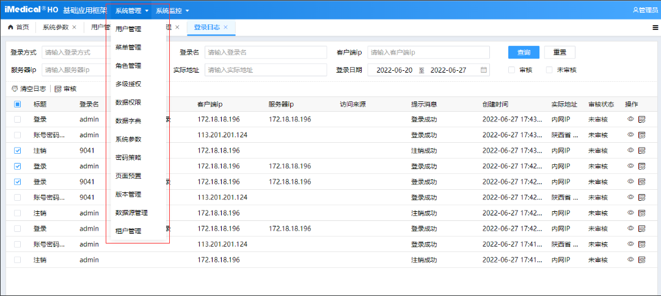Viewport: 661px width, 296px height.
Task: Choose 密码策略 in the dropdown menu
Action: point(128,157)
